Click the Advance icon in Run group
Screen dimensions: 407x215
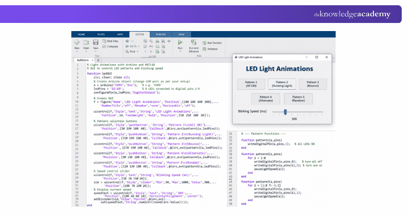[204, 49]
